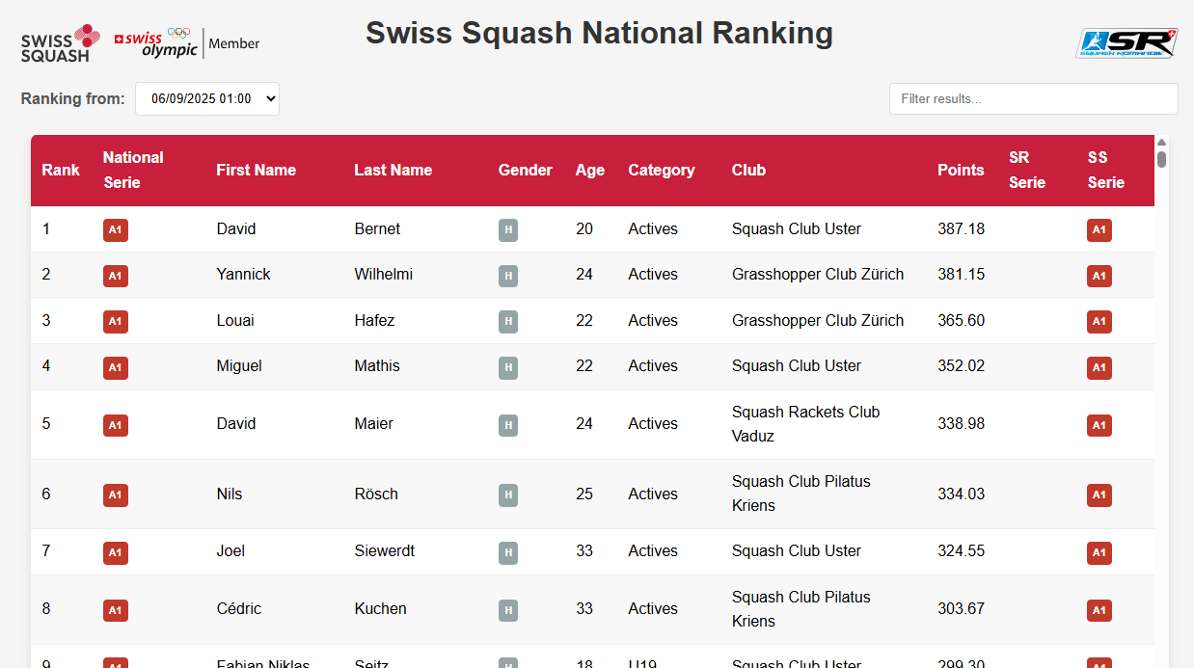Screen dimensions: 1194x668
Task: Click the SR Squash Rankings logo
Action: click(x=1126, y=43)
